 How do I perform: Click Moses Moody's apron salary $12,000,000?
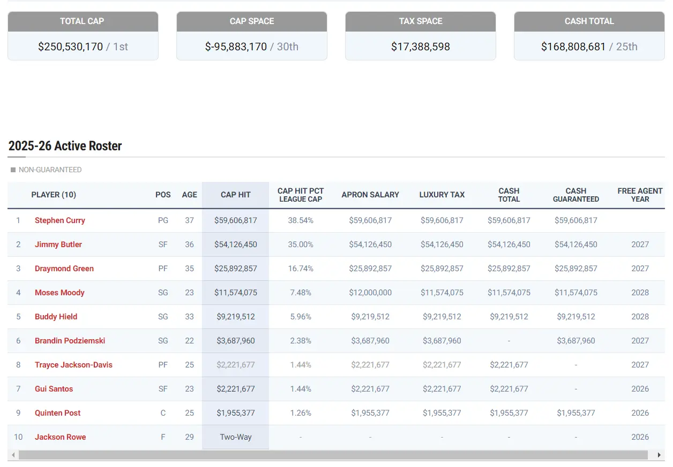tap(370, 293)
